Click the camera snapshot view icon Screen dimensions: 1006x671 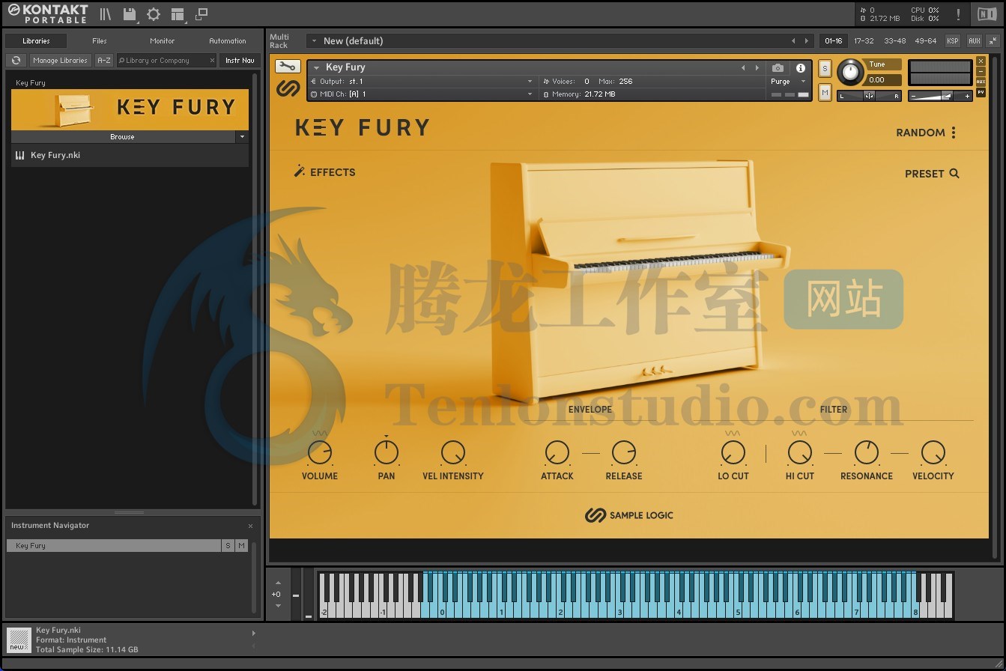coord(778,67)
